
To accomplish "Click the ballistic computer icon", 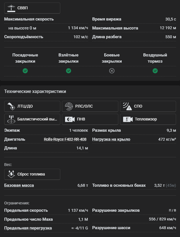I will click(11, 119).
